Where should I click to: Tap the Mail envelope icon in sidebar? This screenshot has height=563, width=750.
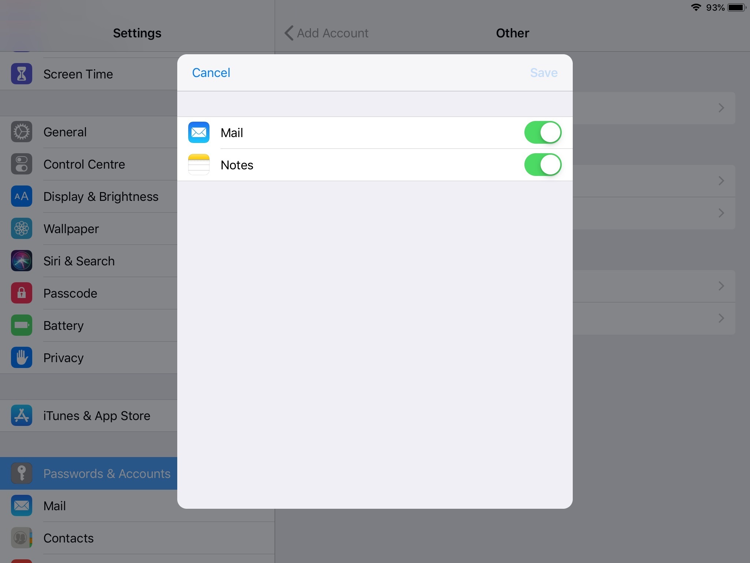[22, 505]
